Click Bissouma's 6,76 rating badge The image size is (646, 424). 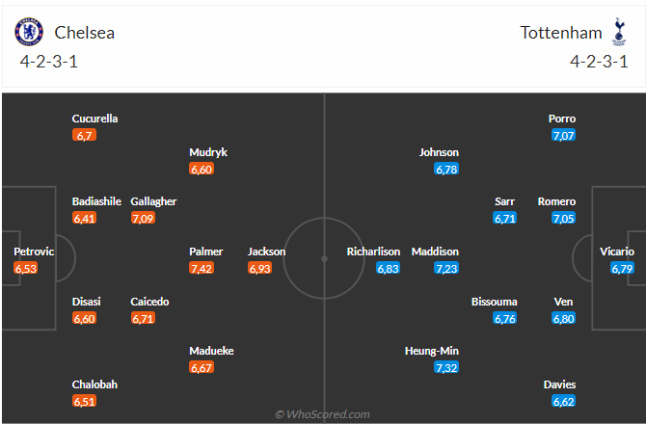tap(505, 318)
